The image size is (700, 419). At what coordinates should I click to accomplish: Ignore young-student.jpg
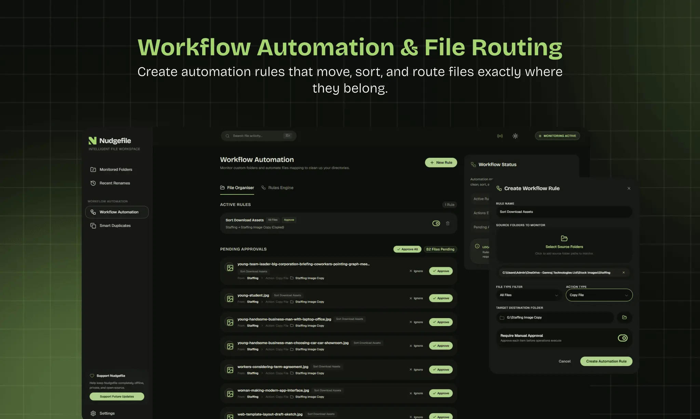pos(416,298)
